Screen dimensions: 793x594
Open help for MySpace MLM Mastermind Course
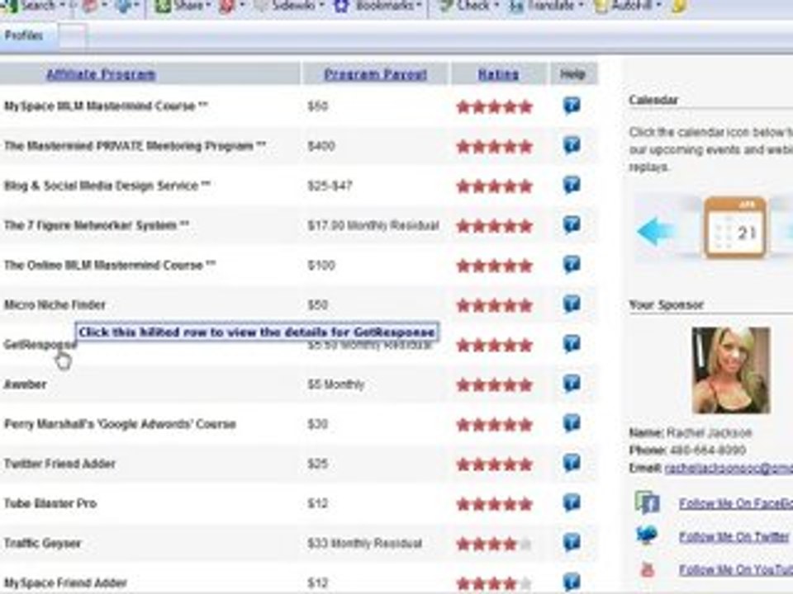[572, 106]
